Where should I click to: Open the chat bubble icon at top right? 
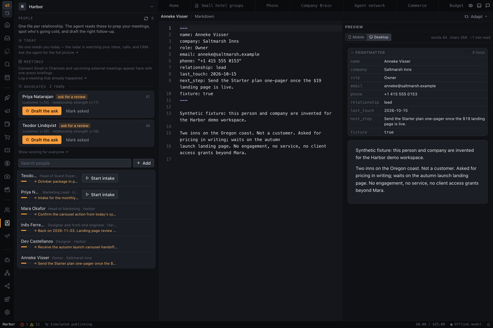click(487, 5)
